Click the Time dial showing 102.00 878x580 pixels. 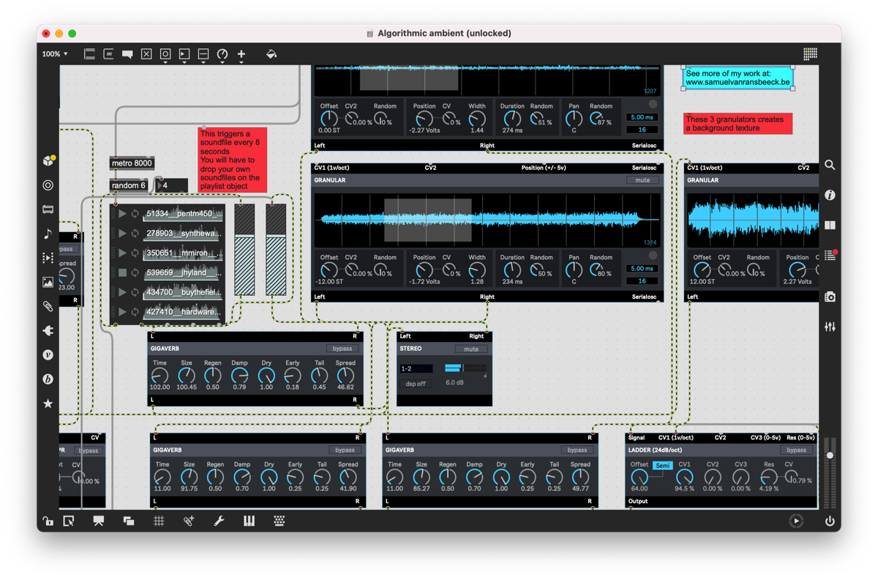click(160, 376)
